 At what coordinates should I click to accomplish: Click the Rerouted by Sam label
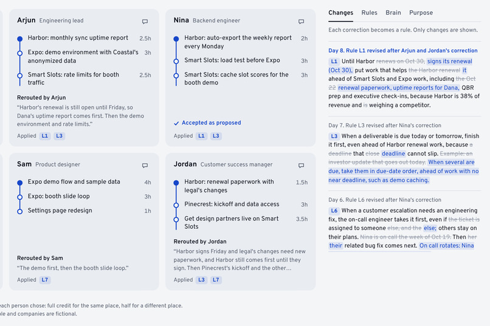[40, 258]
